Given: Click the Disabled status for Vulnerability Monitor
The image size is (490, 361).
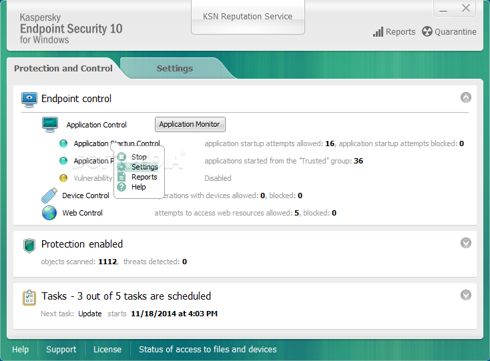Looking at the screenshot, I should pyautogui.click(x=218, y=178).
